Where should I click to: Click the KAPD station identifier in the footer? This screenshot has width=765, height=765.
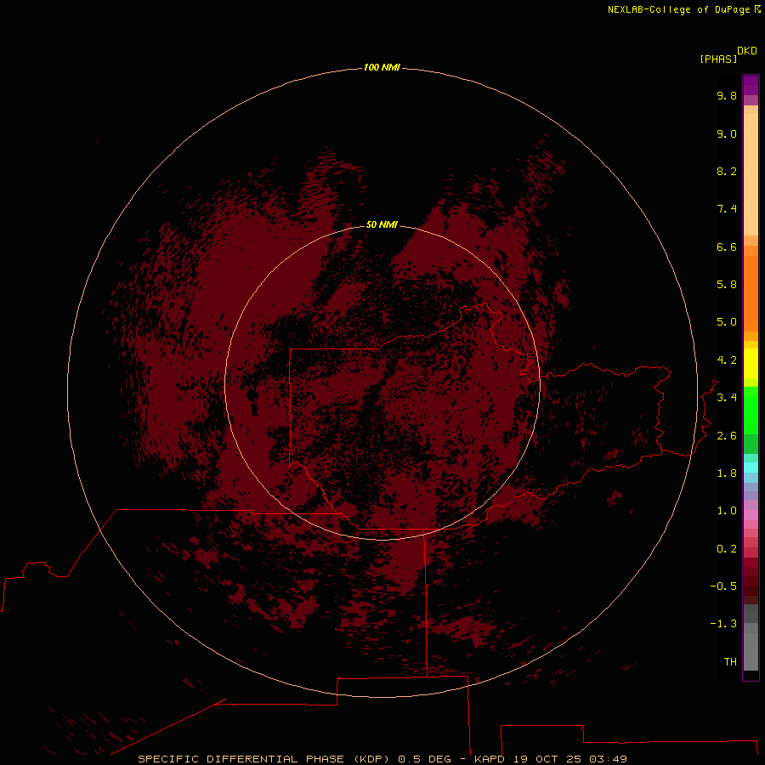490,759
